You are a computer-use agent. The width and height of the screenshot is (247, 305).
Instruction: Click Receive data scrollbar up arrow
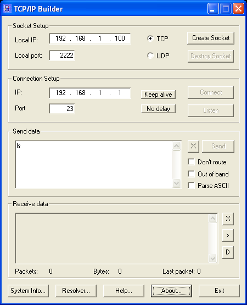tap(212, 218)
